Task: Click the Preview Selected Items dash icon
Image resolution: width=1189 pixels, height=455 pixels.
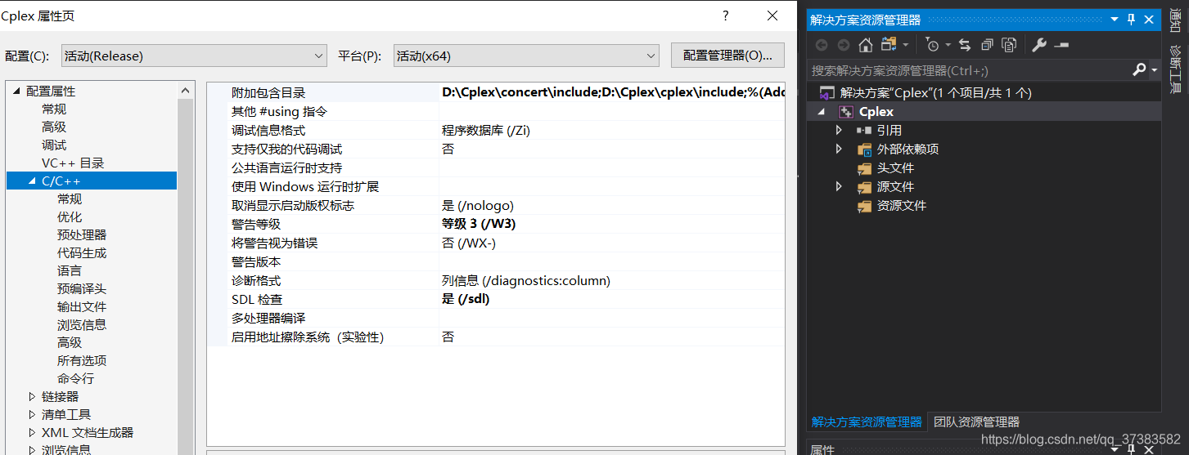Action: point(1061,45)
